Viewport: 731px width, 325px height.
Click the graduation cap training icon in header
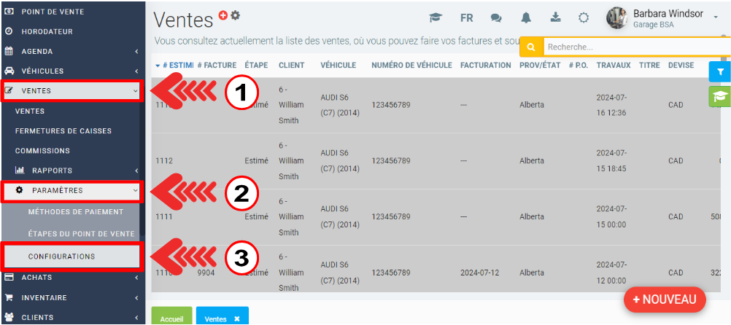point(436,18)
